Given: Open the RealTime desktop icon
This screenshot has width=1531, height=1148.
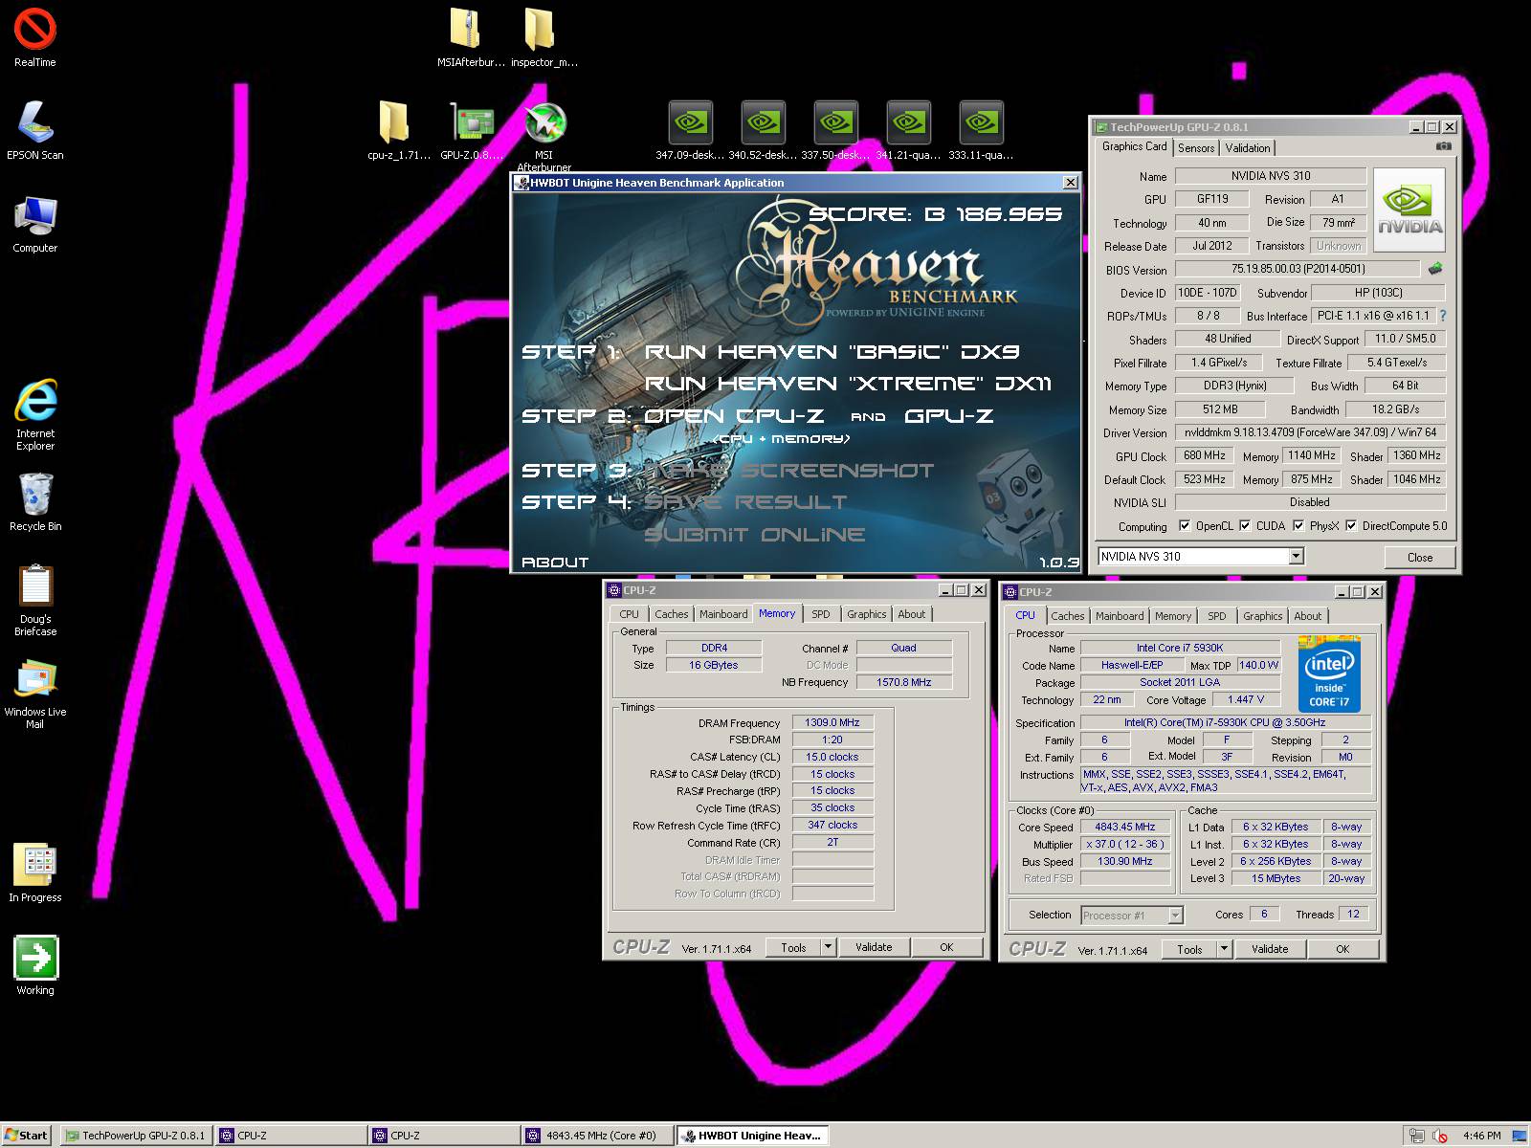Looking at the screenshot, I should click(x=34, y=36).
